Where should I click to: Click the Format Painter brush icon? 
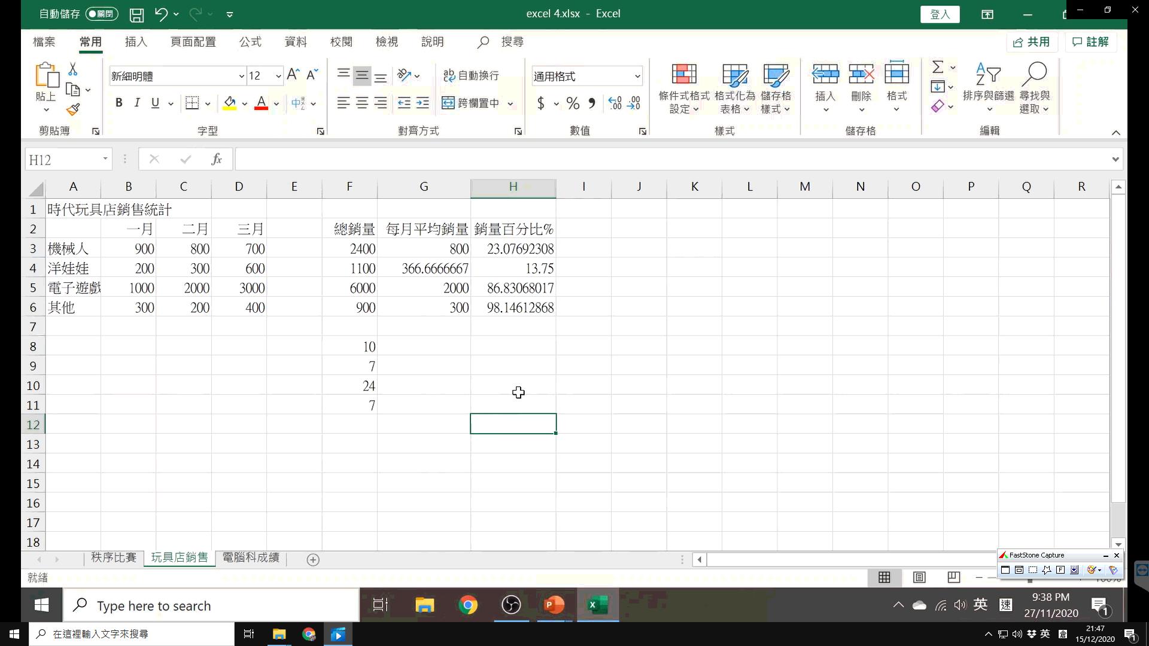pos(73,109)
